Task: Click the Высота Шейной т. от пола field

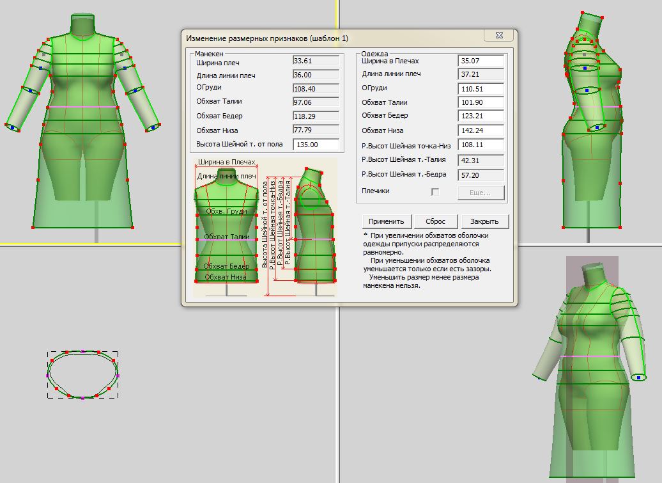Action: [x=316, y=145]
